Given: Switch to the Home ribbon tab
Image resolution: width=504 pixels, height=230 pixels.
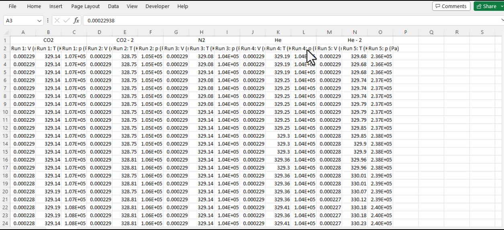Looking at the screenshot, I should 34,6.
